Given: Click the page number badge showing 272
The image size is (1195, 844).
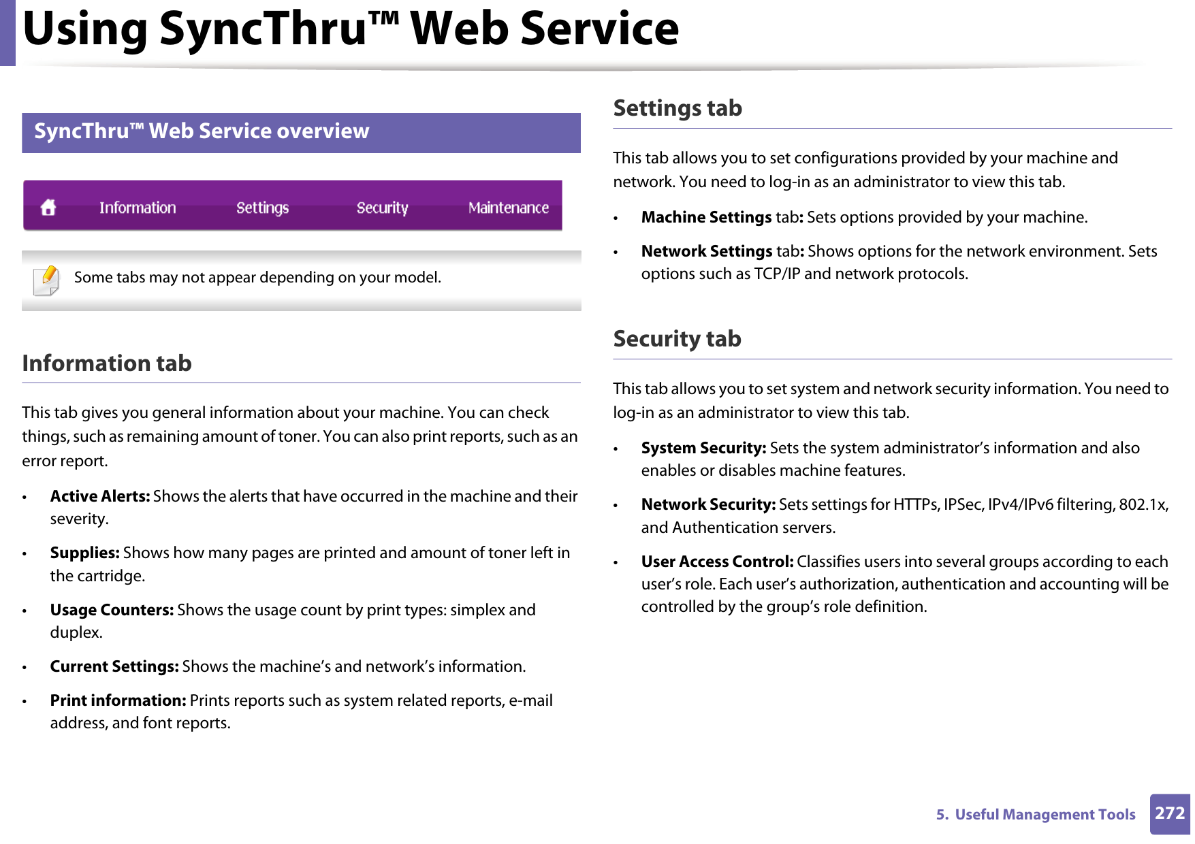Looking at the screenshot, I should 1168,814.
